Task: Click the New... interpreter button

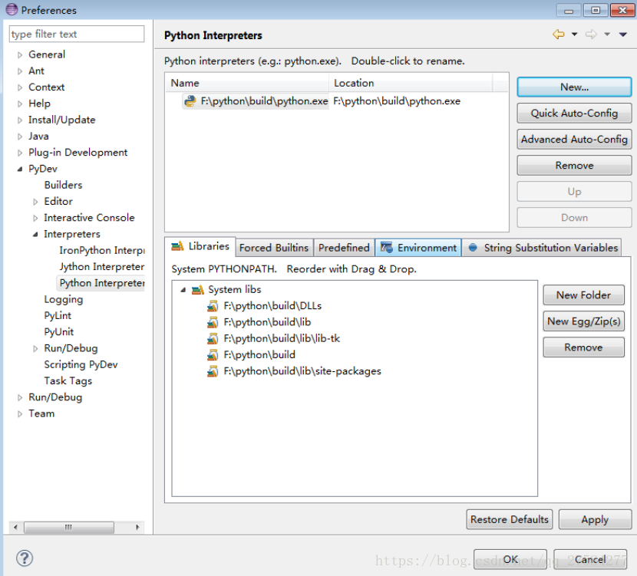Action: click(x=574, y=87)
